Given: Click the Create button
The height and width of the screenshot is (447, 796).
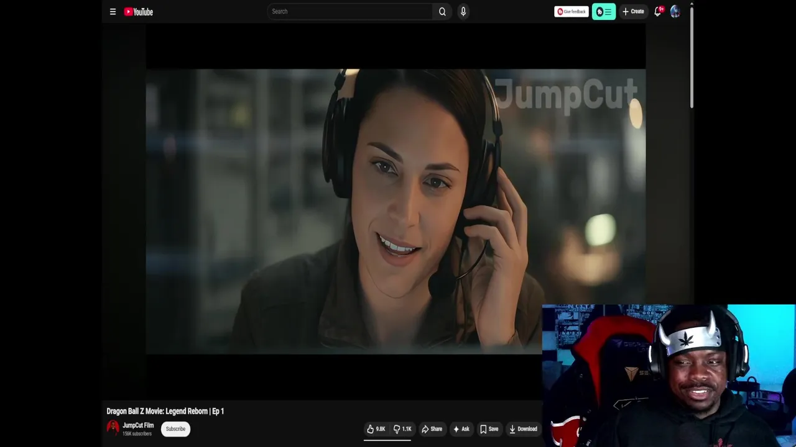Looking at the screenshot, I should pos(633,11).
